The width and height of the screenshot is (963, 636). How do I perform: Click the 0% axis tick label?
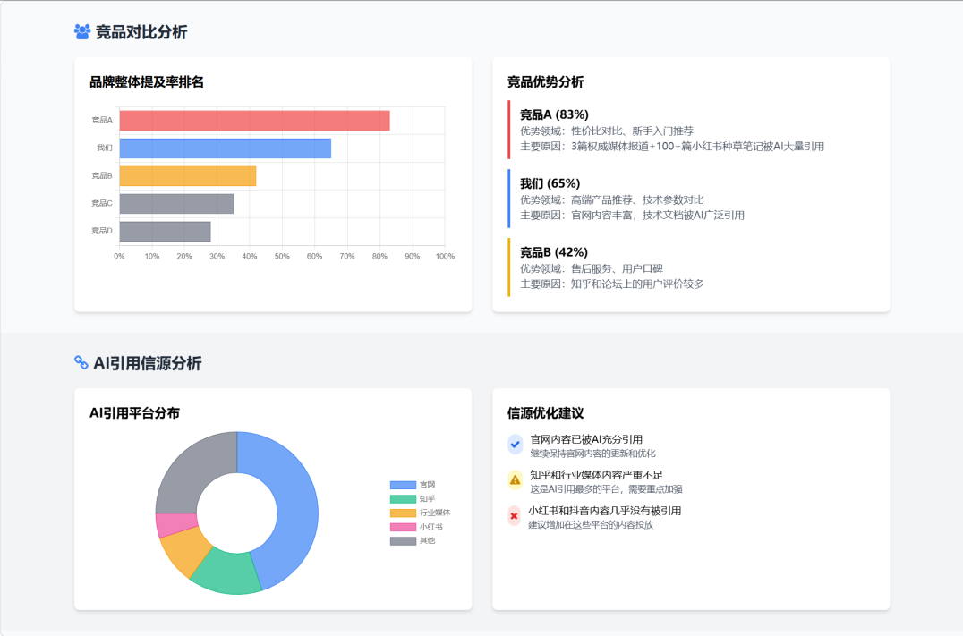119,257
